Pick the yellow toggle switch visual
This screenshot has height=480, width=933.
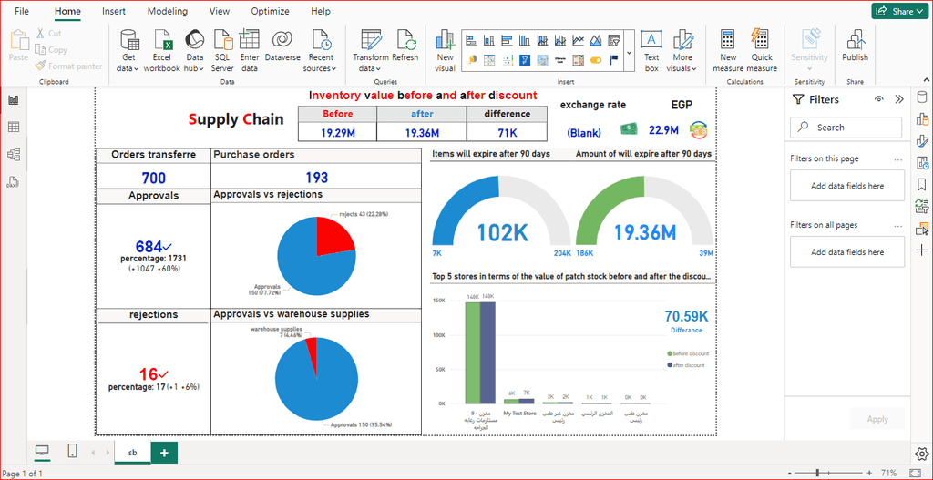[x=596, y=59]
